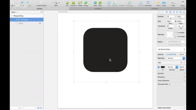The height and width of the screenshot is (110, 196).
Task: Open the Page 1 dropdown
Action: (14, 12)
